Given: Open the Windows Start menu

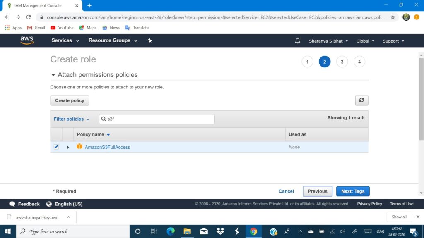Looking at the screenshot, I should [8, 231].
